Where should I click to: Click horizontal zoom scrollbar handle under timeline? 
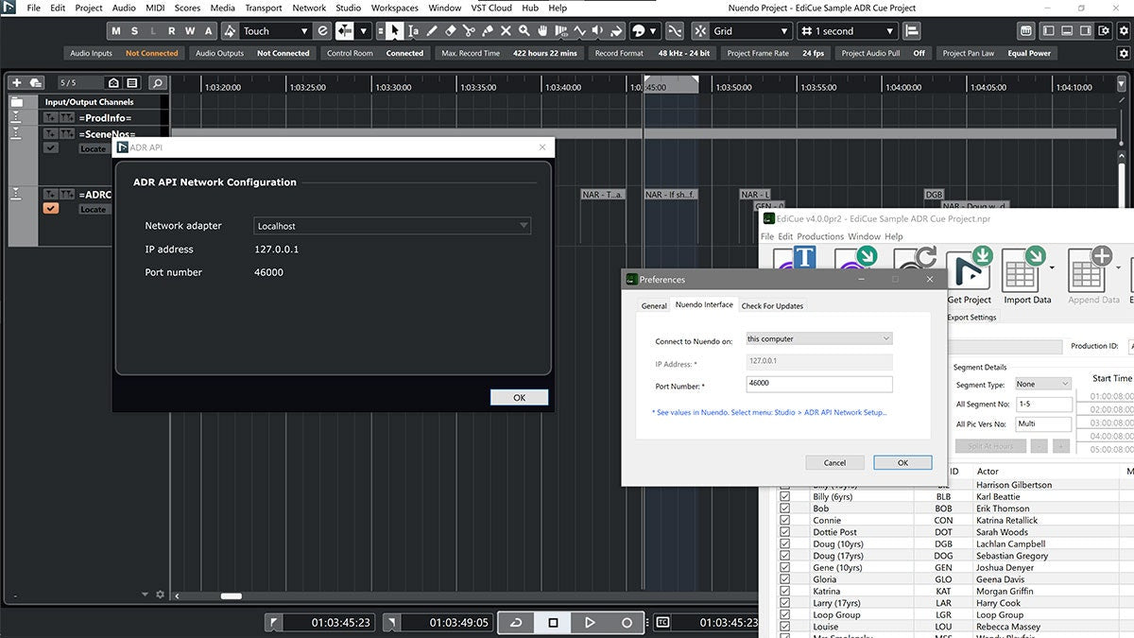click(x=231, y=595)
